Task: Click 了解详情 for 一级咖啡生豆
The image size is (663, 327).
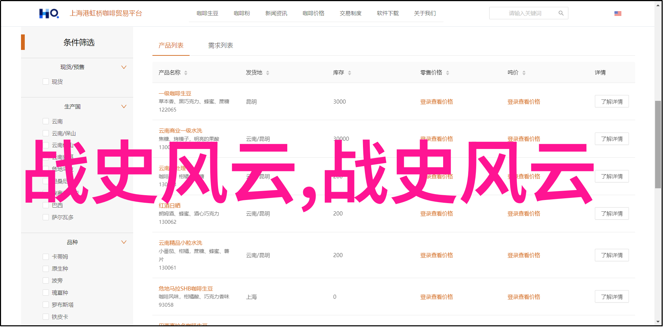Action: coord(611,102)
